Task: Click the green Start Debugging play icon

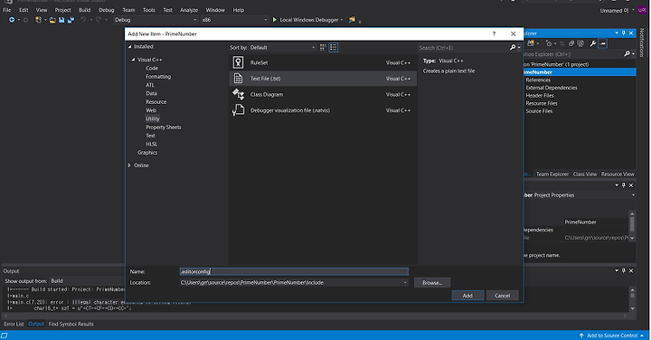Action: (x=275, y=20)
